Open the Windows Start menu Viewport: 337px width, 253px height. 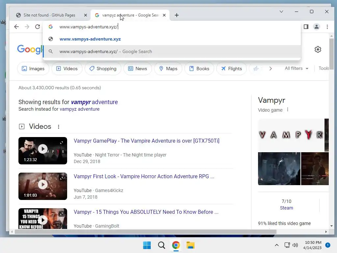coord(147,245)
